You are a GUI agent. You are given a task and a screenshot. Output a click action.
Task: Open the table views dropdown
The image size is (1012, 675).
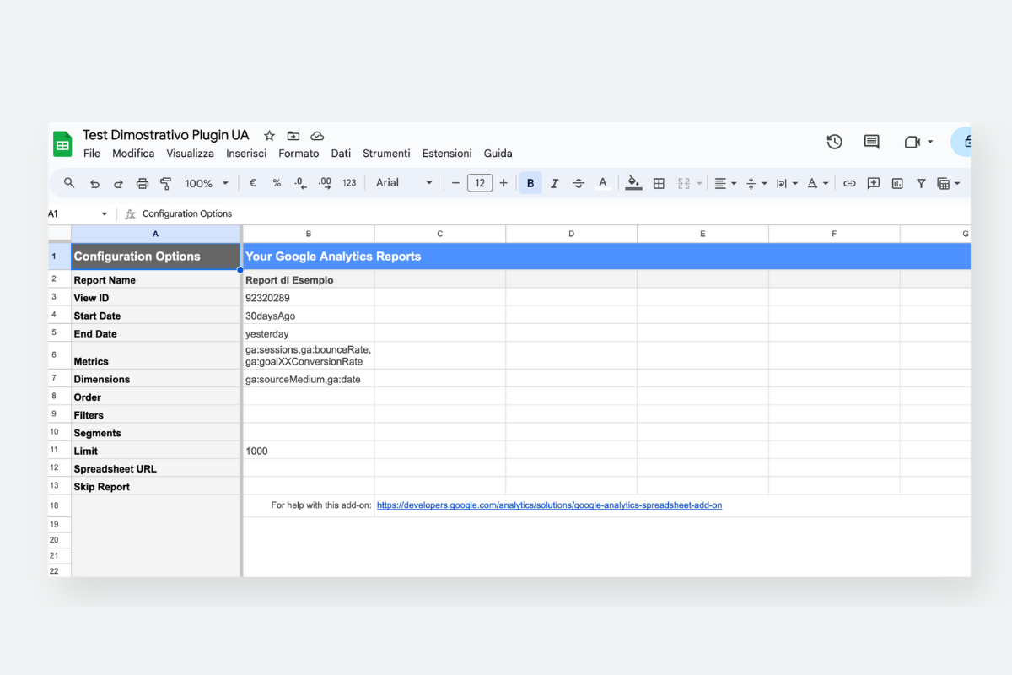pos(949,183)
